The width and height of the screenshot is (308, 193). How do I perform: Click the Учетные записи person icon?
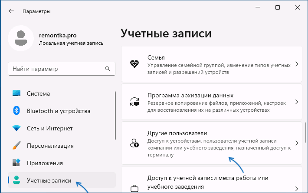[16, 180]
